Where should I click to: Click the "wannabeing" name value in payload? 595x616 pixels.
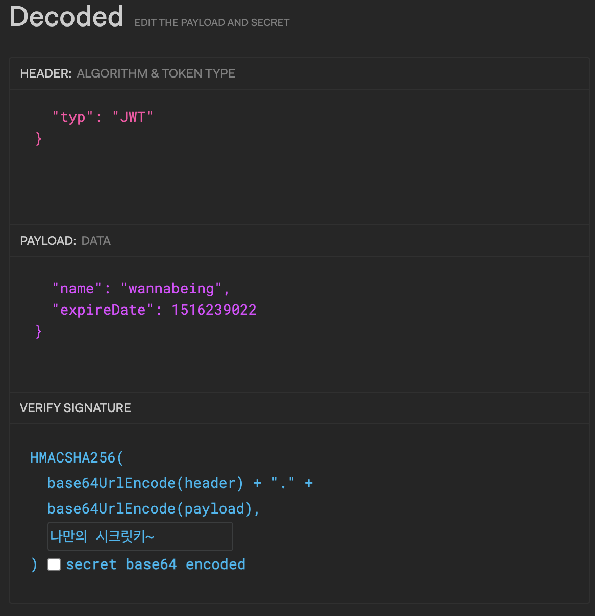171,289
